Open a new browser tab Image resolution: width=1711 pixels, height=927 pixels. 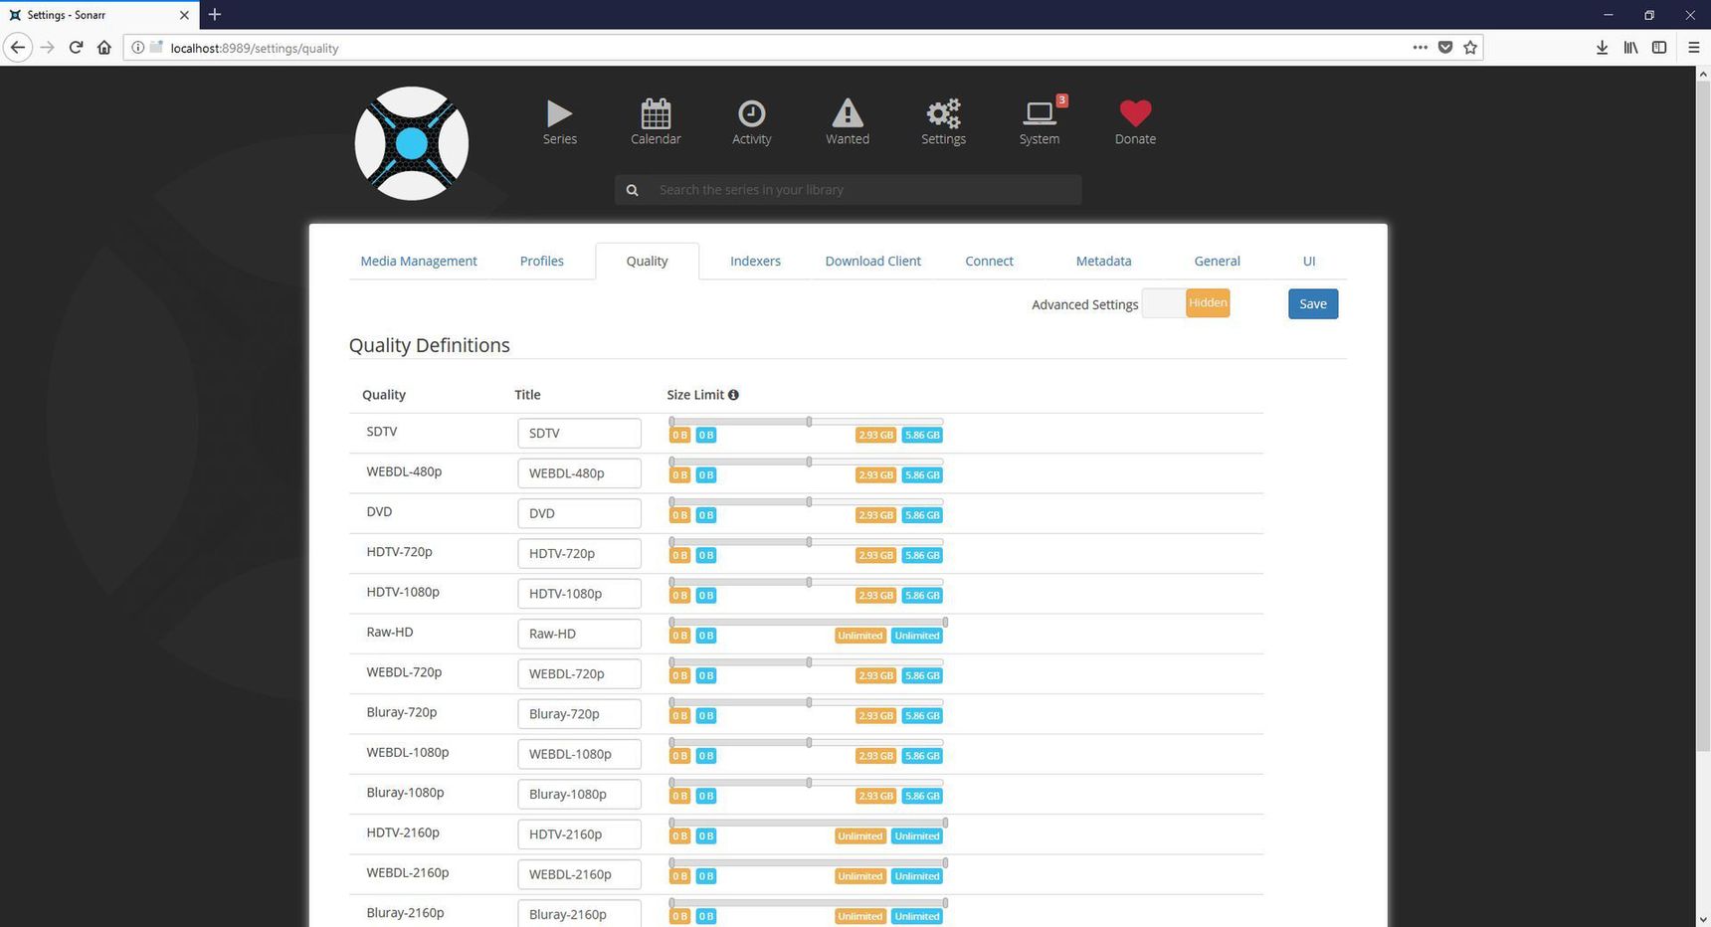coord(215,14)
